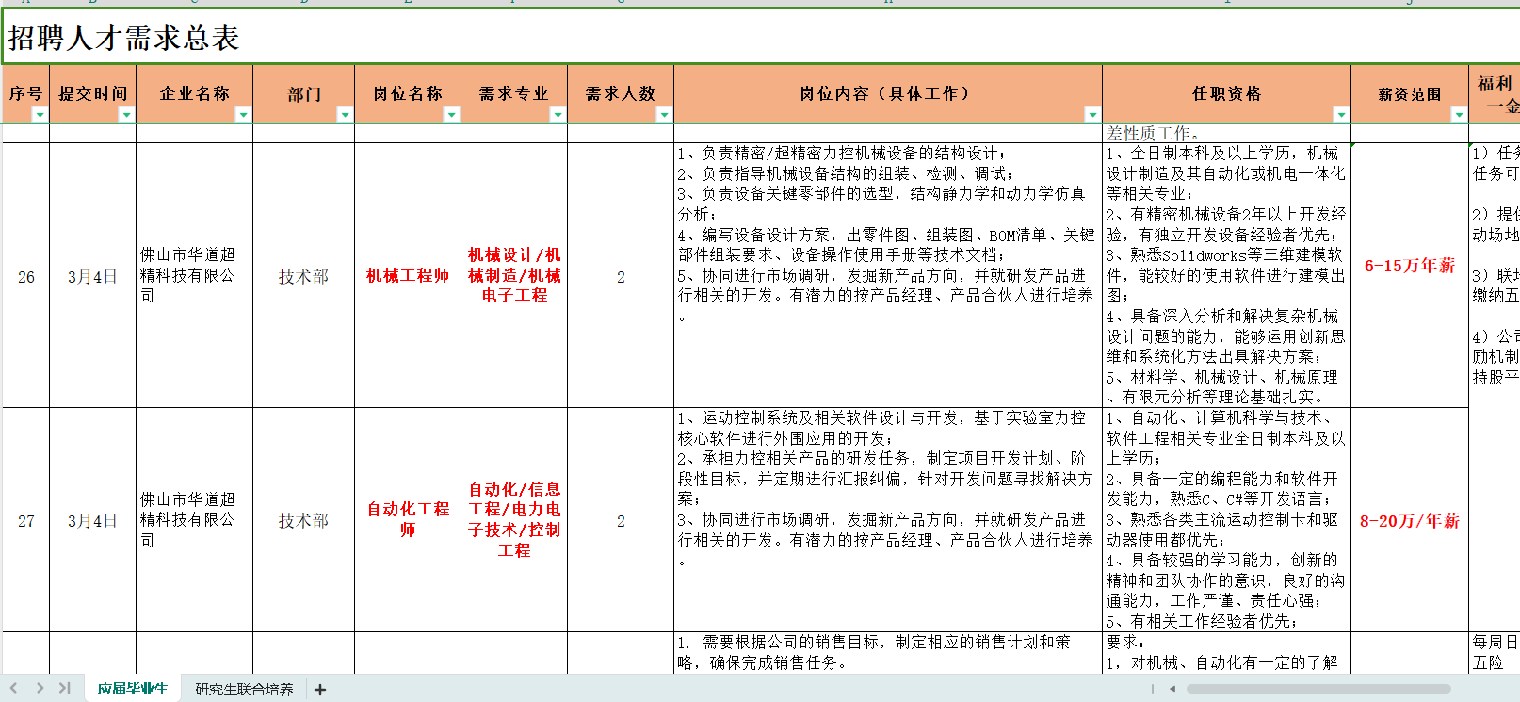This screenshot has width=1520, height=702.
Task: Click the horizontal scrollbar left arrow
Action: coord(1172,689)
